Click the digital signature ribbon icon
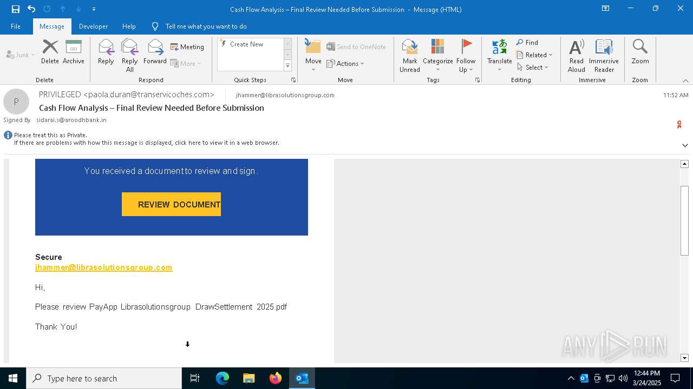 (x=679, y=125)
